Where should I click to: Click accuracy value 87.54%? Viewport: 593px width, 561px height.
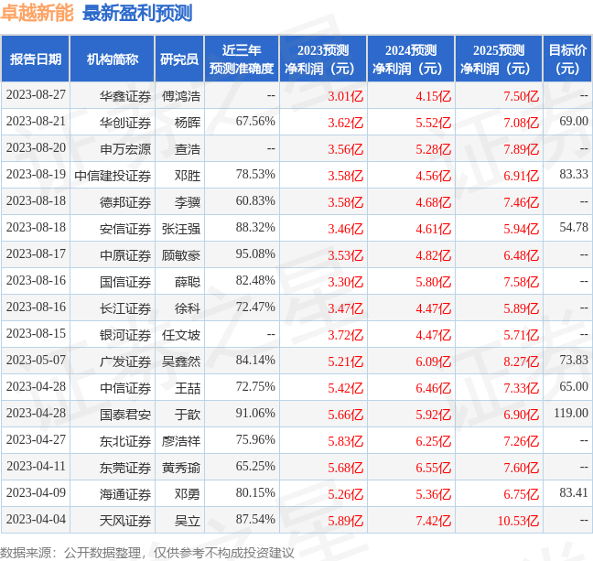coord(255,519)
